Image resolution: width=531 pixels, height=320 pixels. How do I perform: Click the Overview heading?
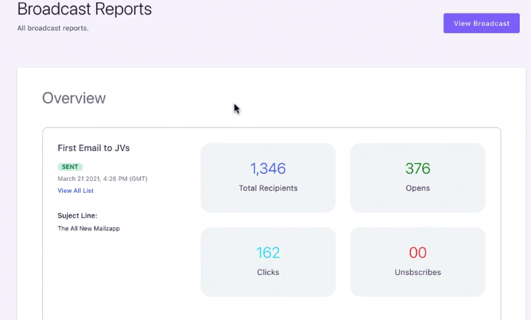coord(74,98)
